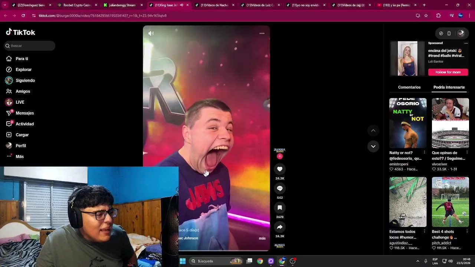
Task: Open options for Estamos todos locos video
Action: [425, 231]
